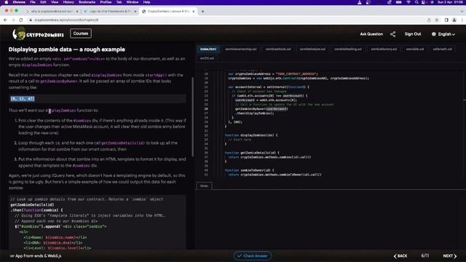The image size is (466, 262).
Task: Open the Window menu
Action: click(x=133, y=2)
